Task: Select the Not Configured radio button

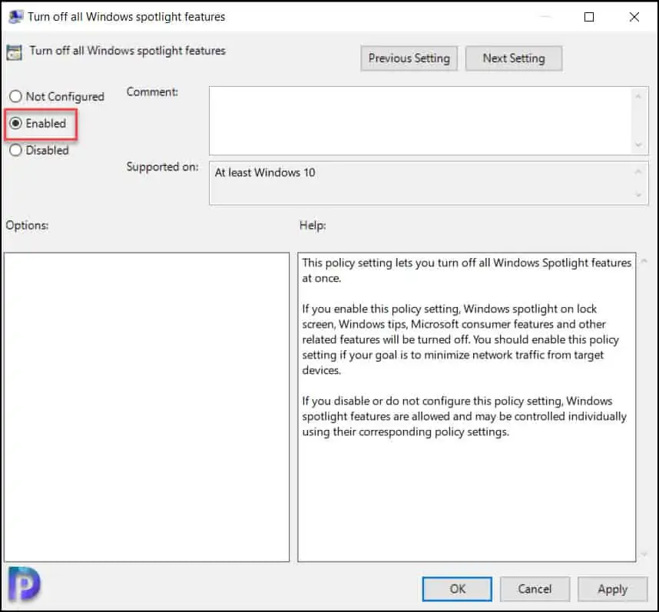Action: click(15, 97)
